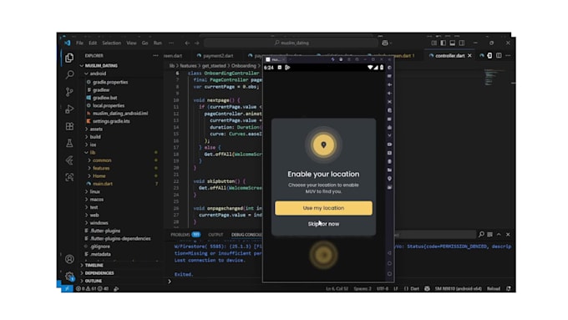The image size is (568, 320).
Task: Expand the ios folder
Action: [x=87, y=145]
